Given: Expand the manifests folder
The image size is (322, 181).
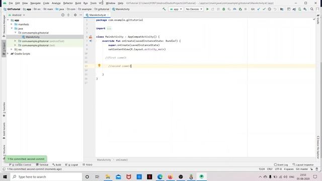Looking at the screenshot, I should coord(12,24).
